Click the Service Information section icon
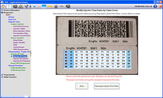Viewport: 163px width, 98px height. tap(2, 10)
